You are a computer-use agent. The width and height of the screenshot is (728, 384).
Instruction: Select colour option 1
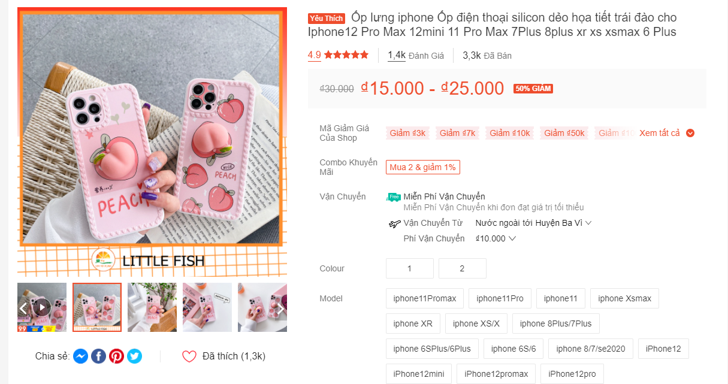(x=409, y=268)
